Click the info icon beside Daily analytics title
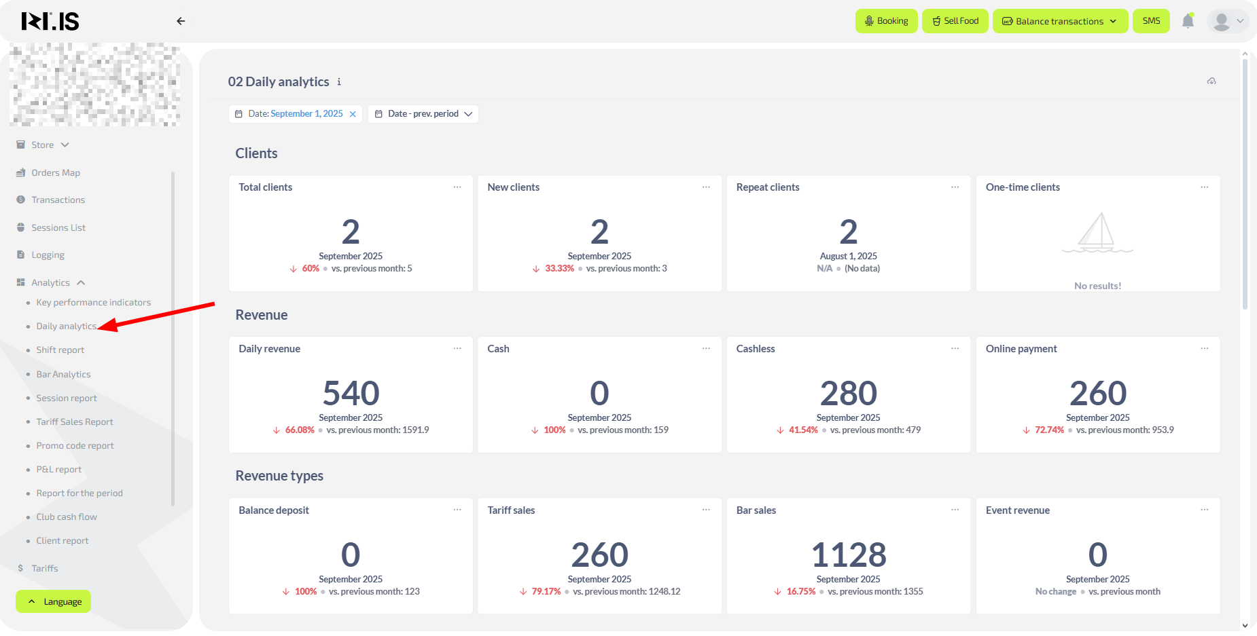The width and height of the screenshot is (1257, 636). click(339, 82)
